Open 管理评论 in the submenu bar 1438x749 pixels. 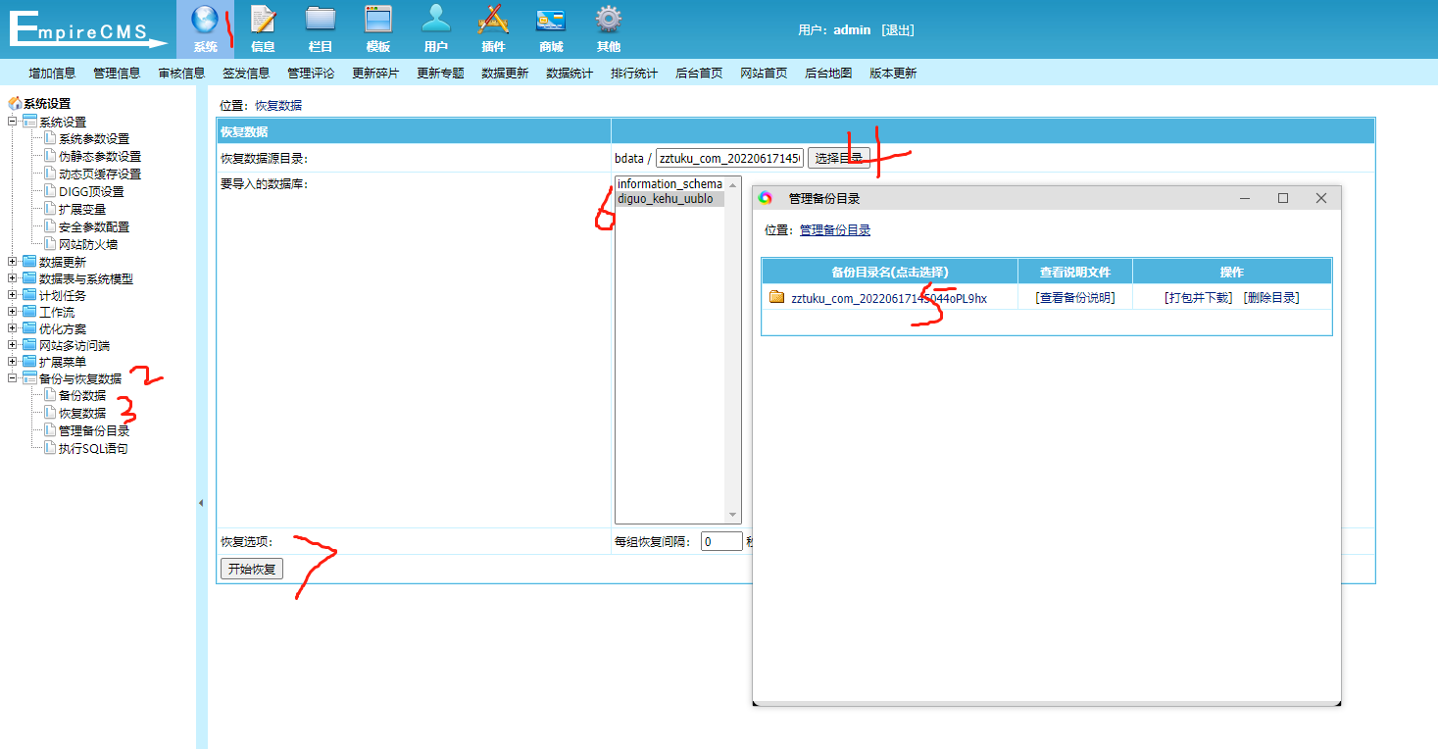tap(311, 73)
